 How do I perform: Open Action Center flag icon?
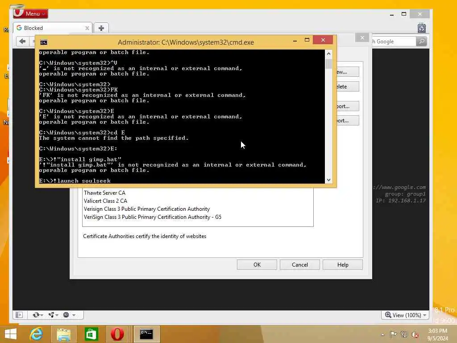(x=393, y=335)
